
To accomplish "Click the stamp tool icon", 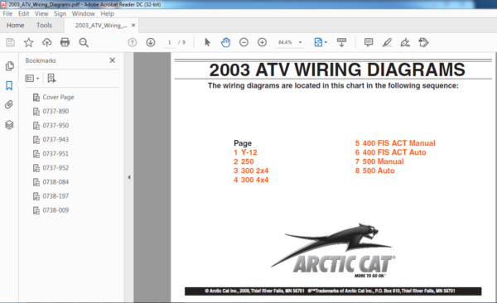I will click(x=423, y=42).
